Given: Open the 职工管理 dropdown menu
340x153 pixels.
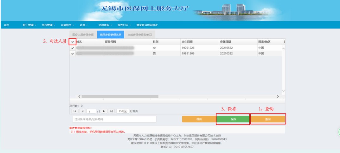Looking at the screenshot, I should pos(29,25).
